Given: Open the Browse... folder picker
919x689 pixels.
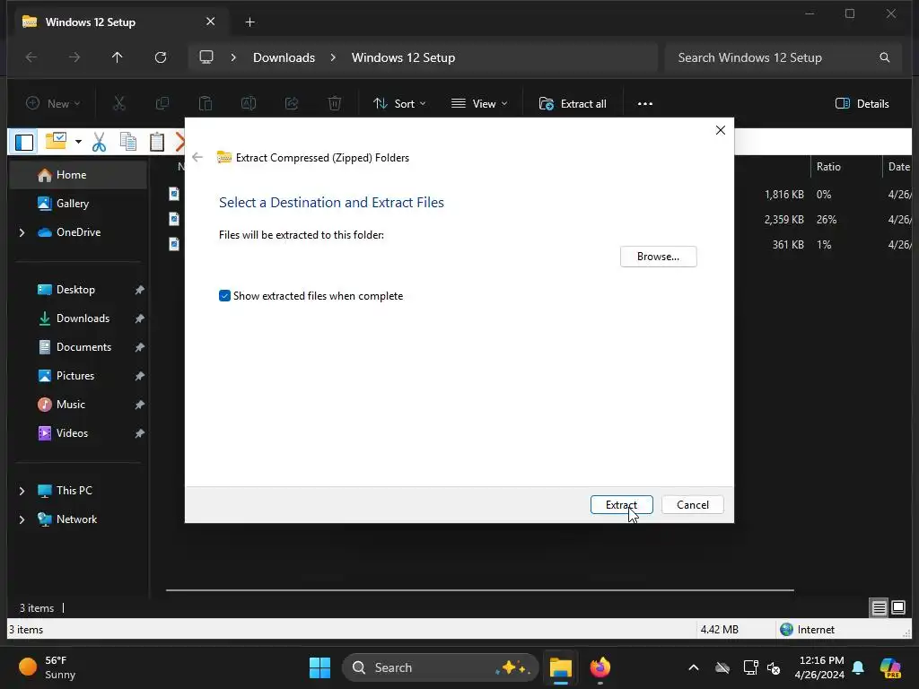Looking at the screenshot, I should 658,257.
